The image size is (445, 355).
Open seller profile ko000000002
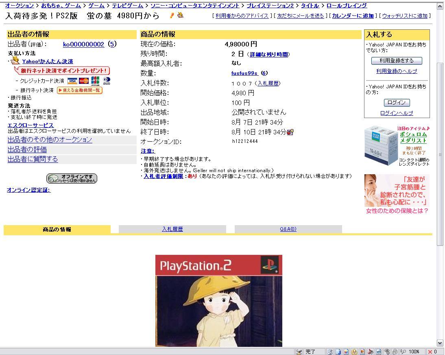[83, 44]
